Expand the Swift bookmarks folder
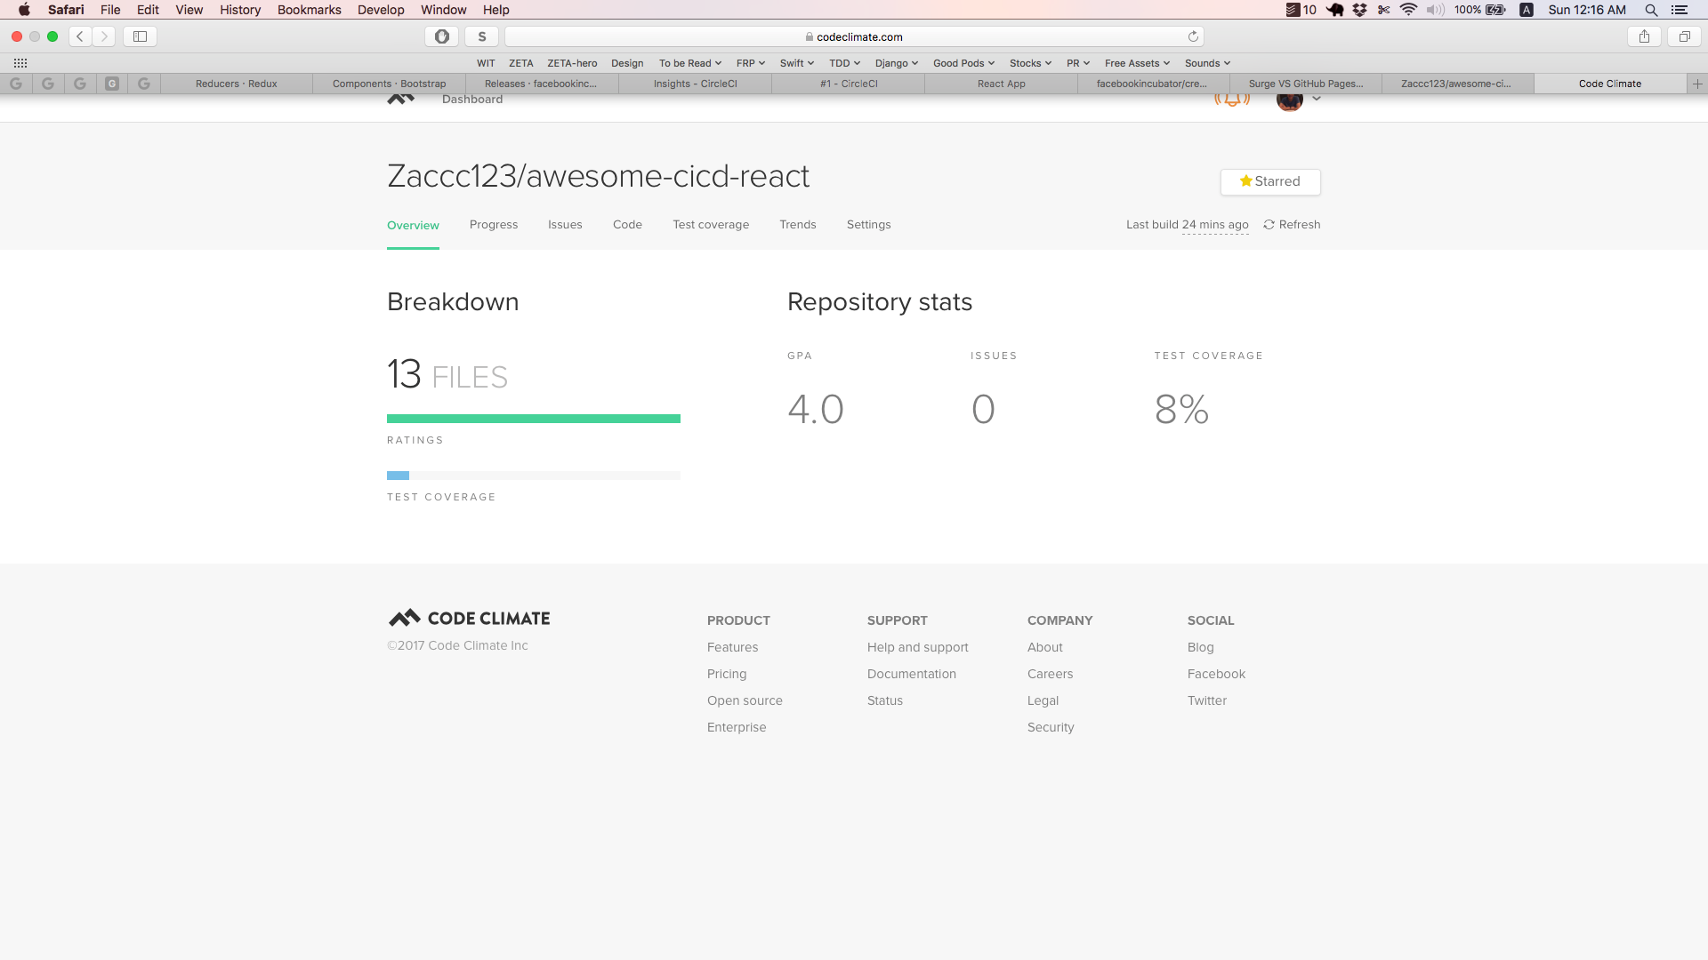Image resolution: width=1708 pixels, height=960 pixels. [x=796, y=63]
